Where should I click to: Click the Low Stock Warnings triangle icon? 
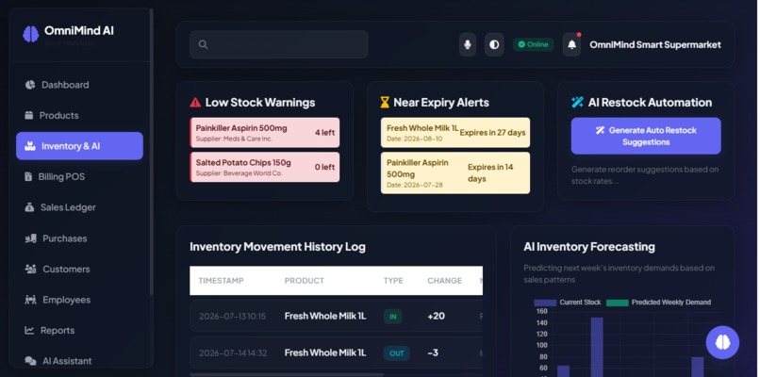pyautogui.click(x=195, y=102)
